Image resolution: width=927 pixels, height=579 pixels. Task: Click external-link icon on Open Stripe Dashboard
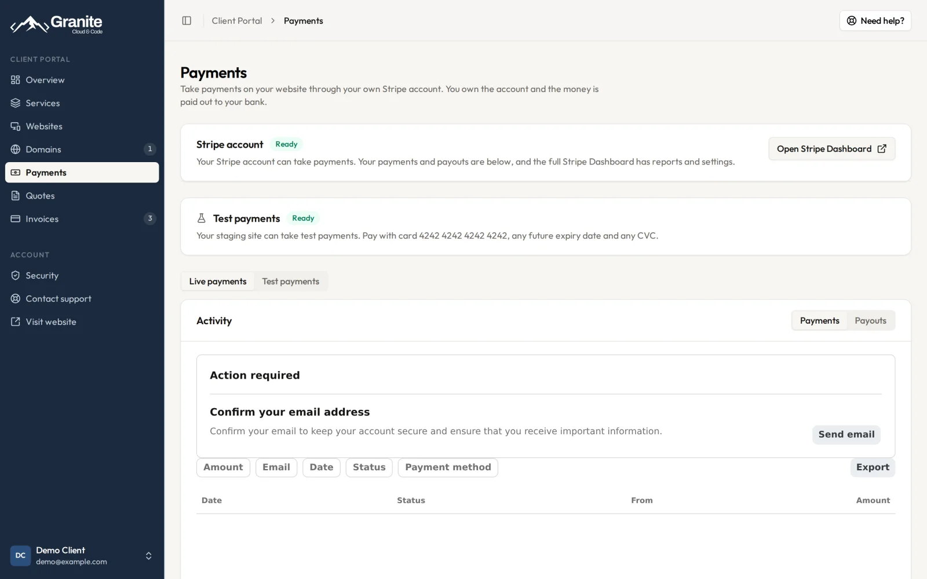882,149
